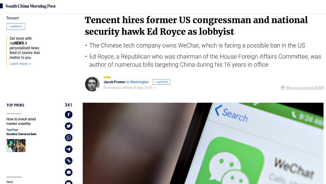Share article on Twitter
Viewport: 326px width, 184px height.
(69, 126)
